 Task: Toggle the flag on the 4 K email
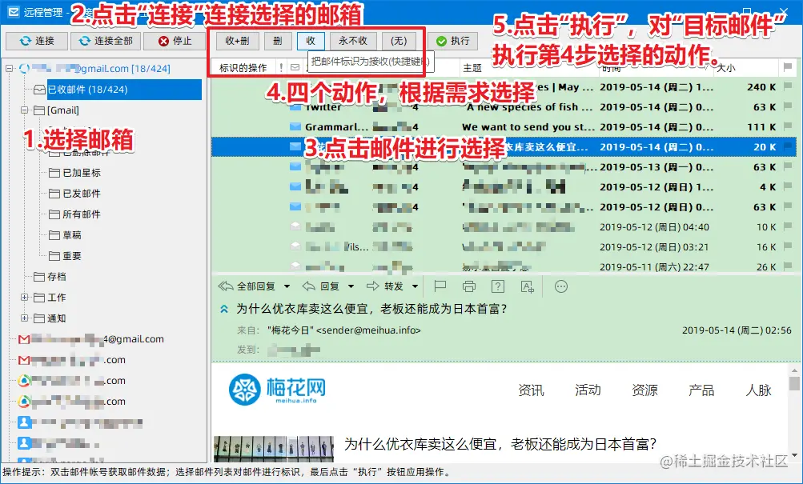click(788, 186)
